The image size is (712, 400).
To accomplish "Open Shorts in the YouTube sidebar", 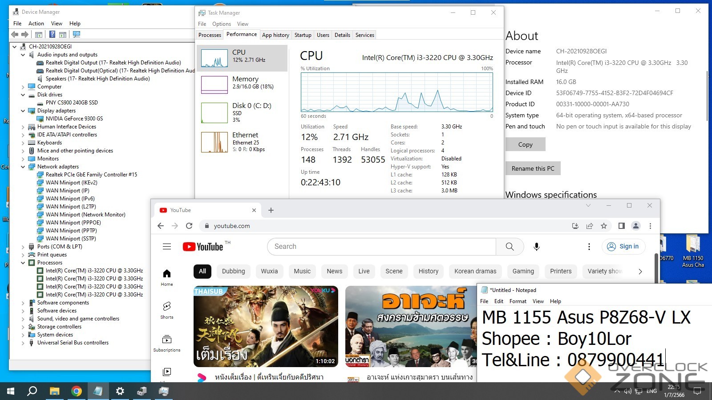I will coord(167,310).
